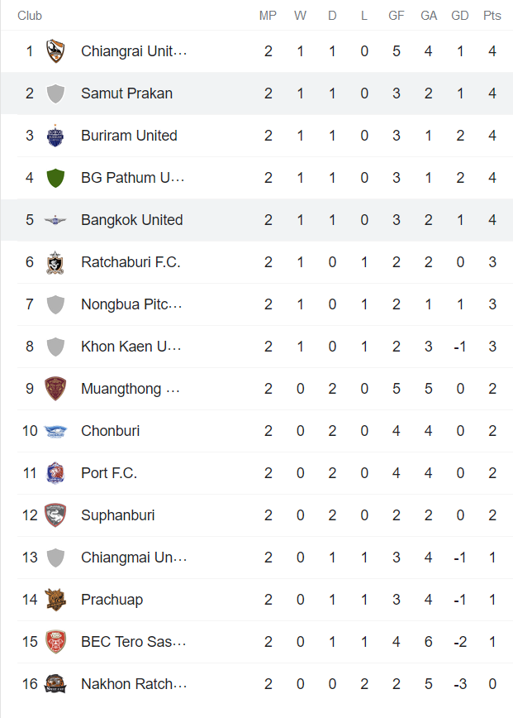Open the Chonburi team link

point(110,431)
